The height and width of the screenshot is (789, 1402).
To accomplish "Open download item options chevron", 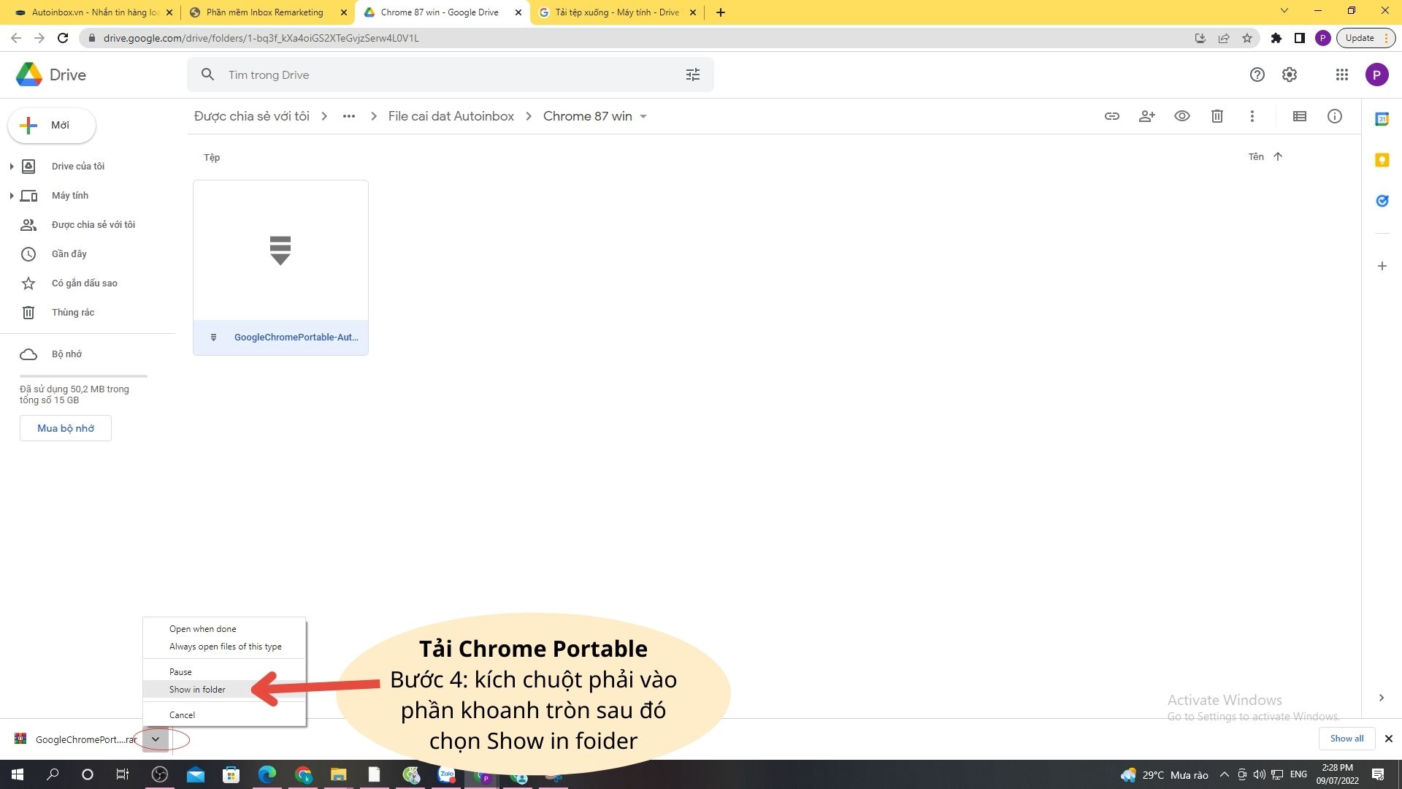I will (x=156, y=739).
